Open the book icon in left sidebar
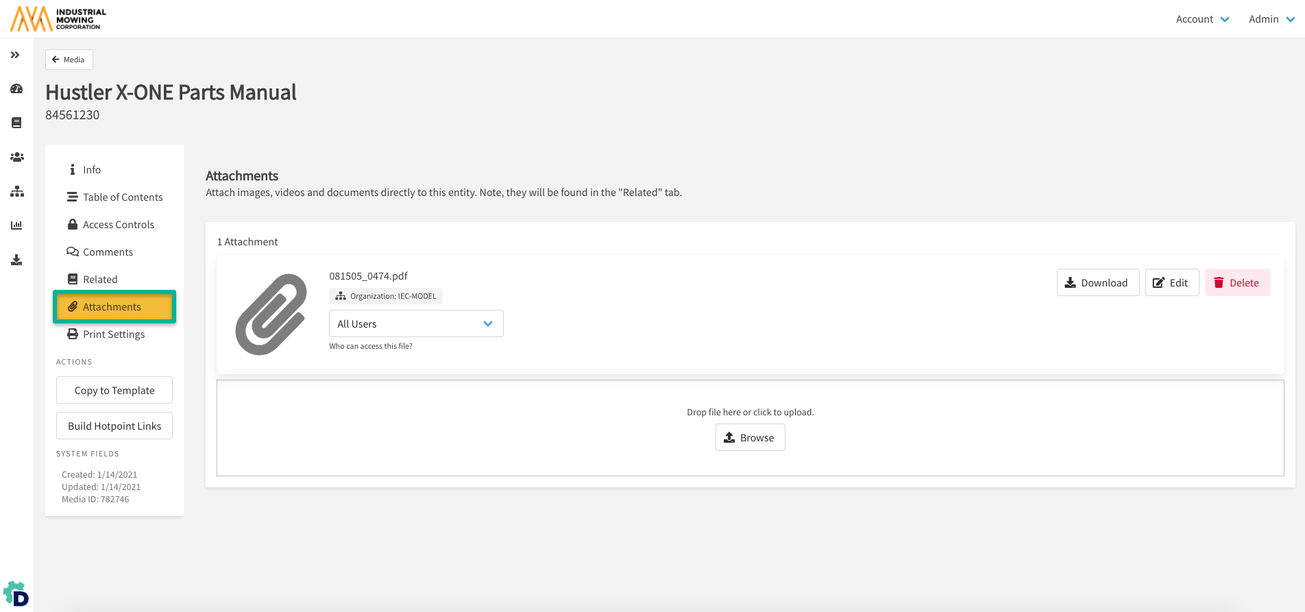 [x=16, y=123]
